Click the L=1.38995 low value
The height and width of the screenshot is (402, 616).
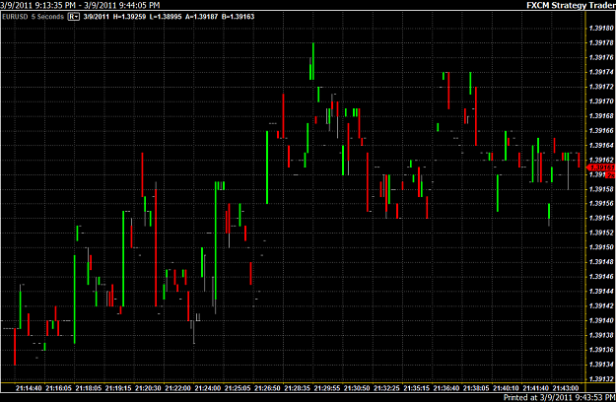[166, 17]
